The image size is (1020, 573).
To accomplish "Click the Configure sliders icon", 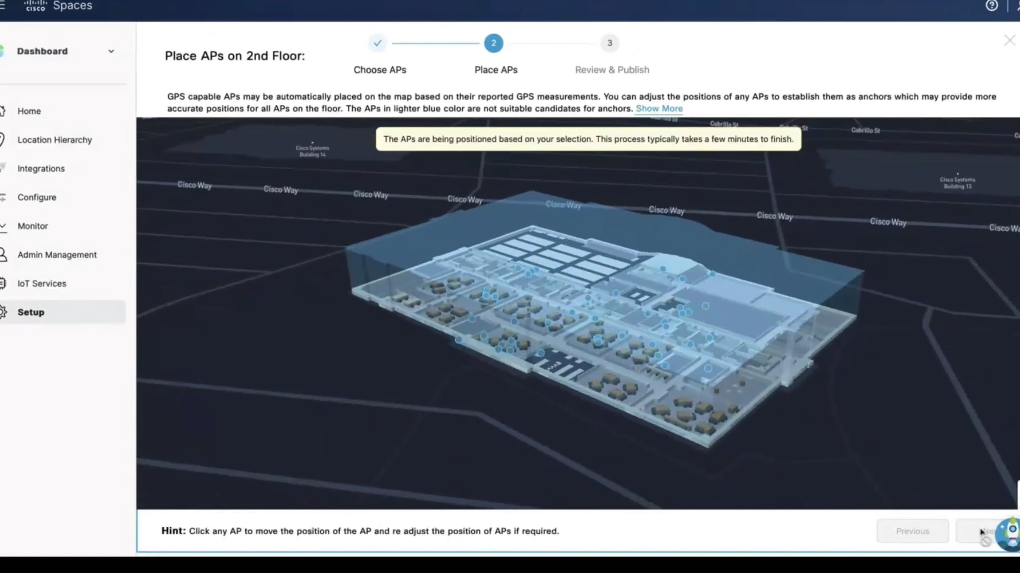I will click(x=3, y=197).
